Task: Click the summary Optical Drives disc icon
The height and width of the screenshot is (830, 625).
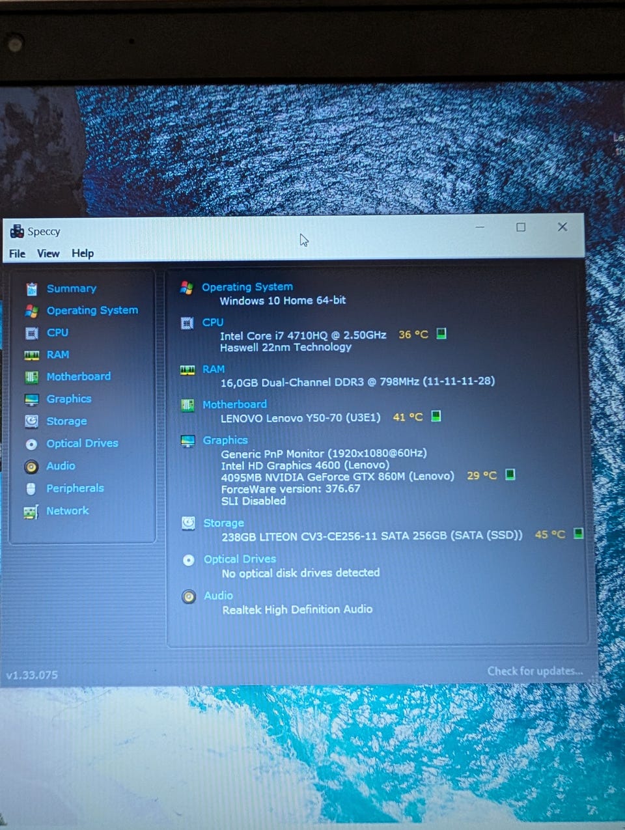Action: [x=189, y=560]
